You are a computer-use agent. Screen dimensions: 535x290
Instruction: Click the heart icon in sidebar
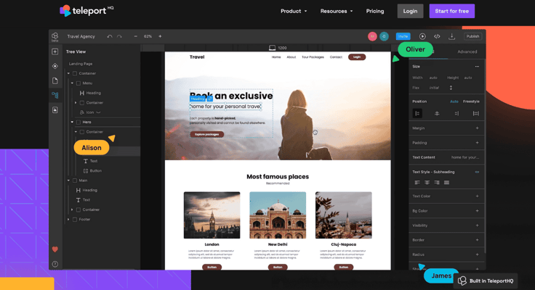coord(55,249)
